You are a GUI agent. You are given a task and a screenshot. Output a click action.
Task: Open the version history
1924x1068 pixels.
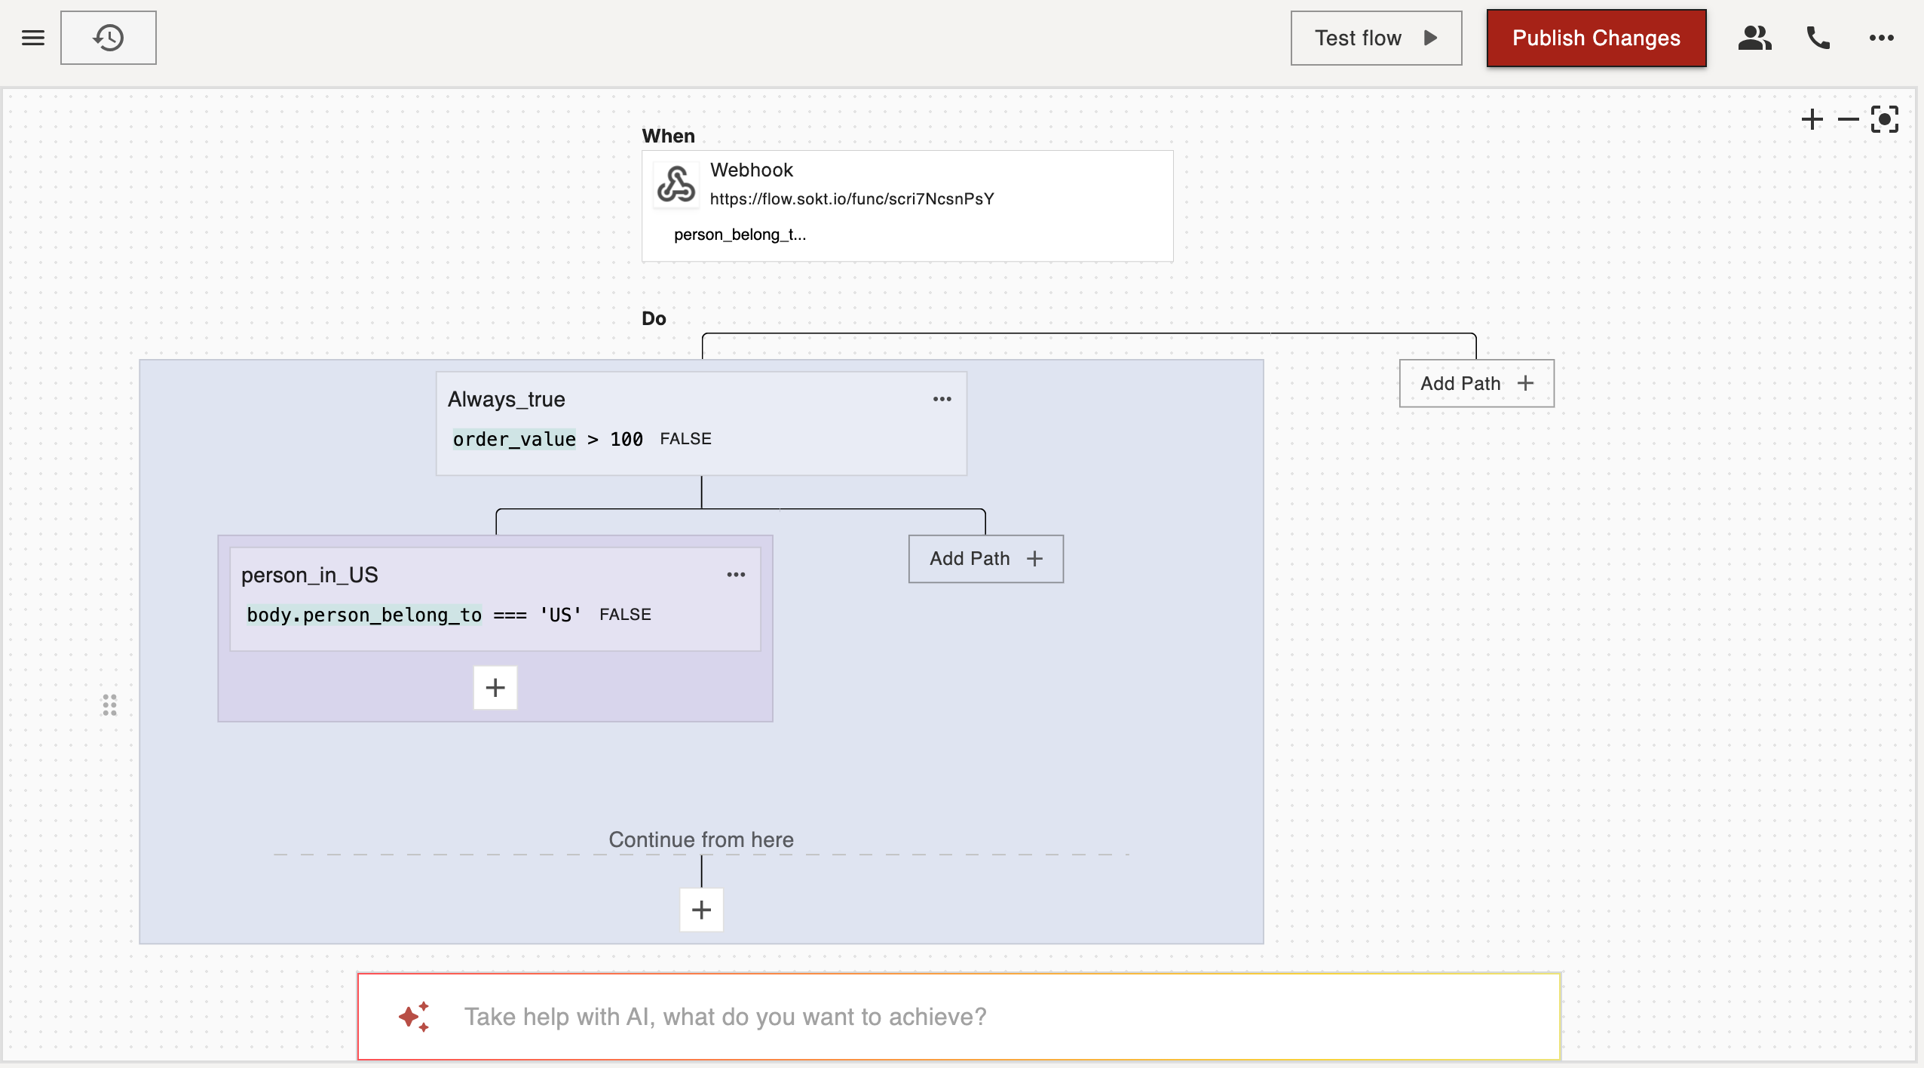(x=109, y=38)
